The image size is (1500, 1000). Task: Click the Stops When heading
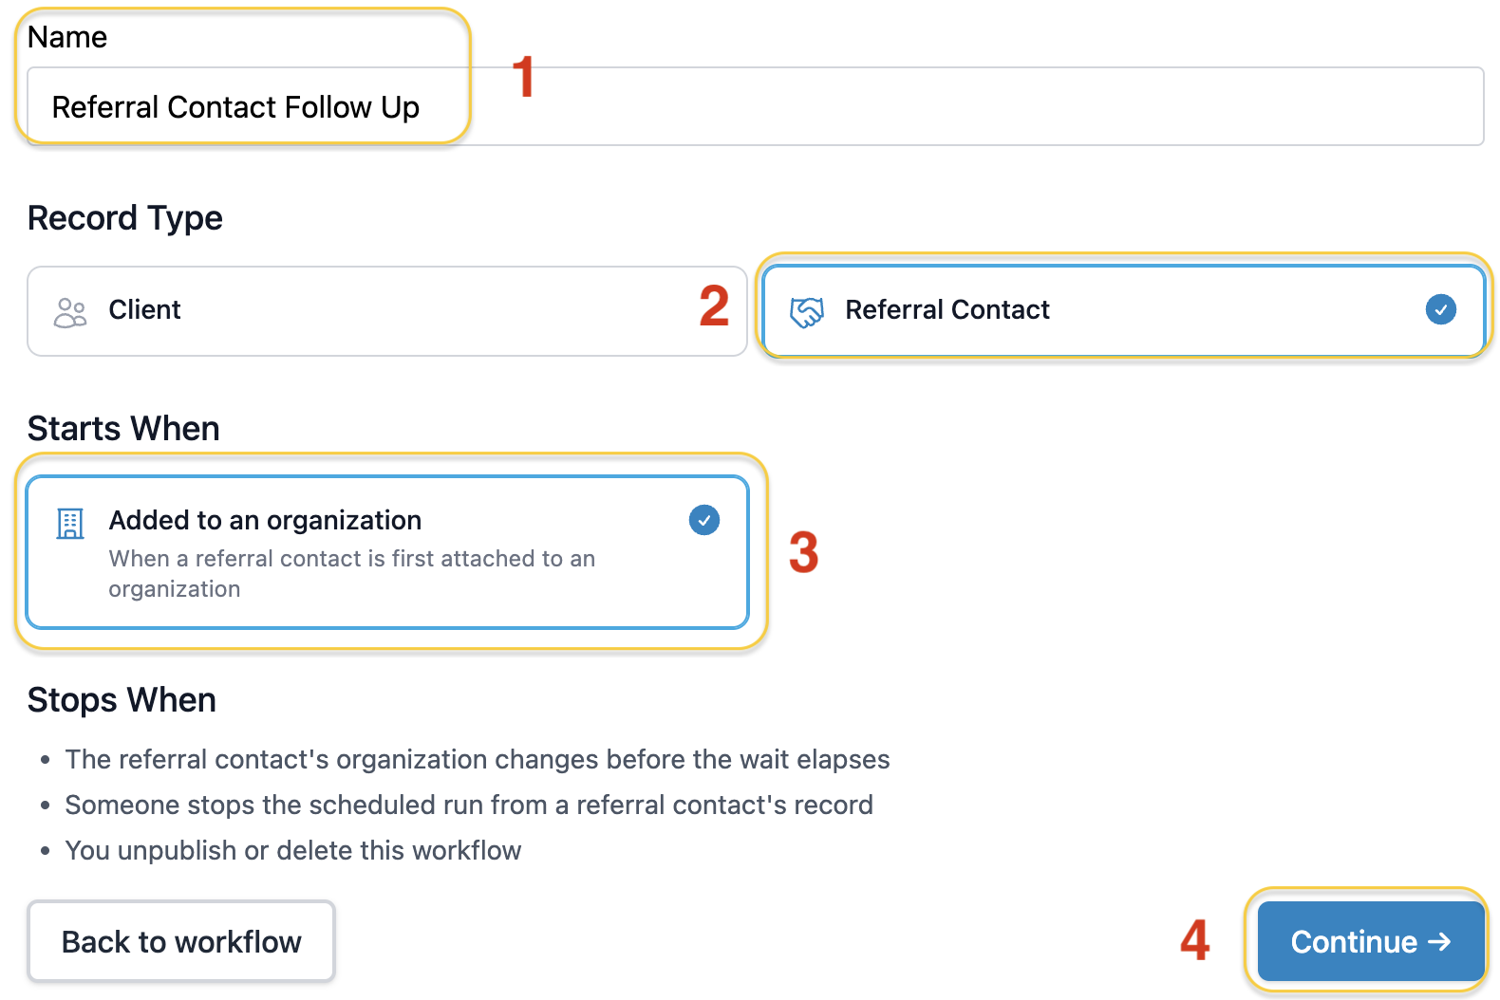pyautogui.click(x=122, y=700)
